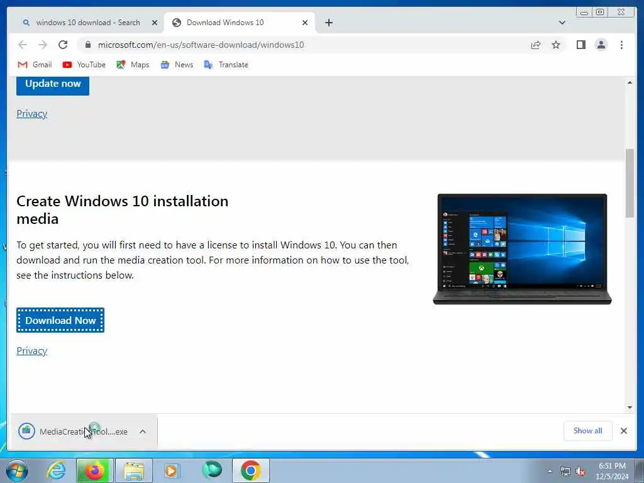Click the 'Create Windows 10 installation media' heading
This screenshot has width=644, height=483.
click(123, 210)
